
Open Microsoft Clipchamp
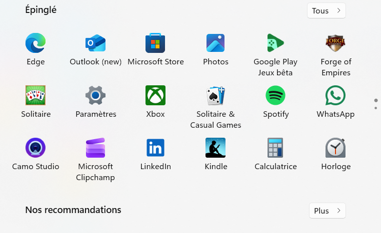point(95,148)
